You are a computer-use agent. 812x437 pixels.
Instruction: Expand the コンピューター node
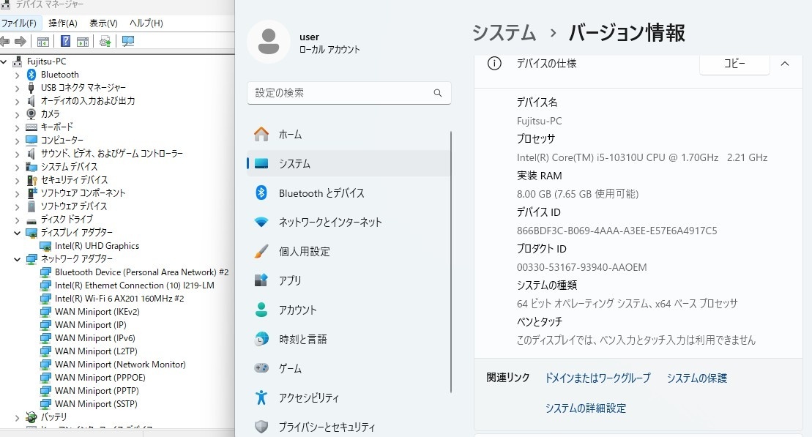pos(17,141)
